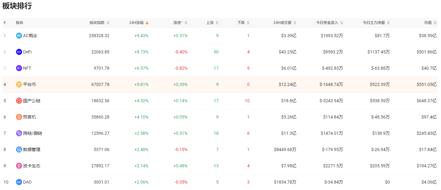The height and width of the screenshot is (190, 441).
Task: Sort by 24H涨幅 column header
Action: point(139,23)
